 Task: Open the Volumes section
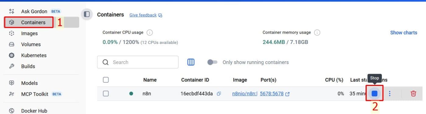pos(31,44)
